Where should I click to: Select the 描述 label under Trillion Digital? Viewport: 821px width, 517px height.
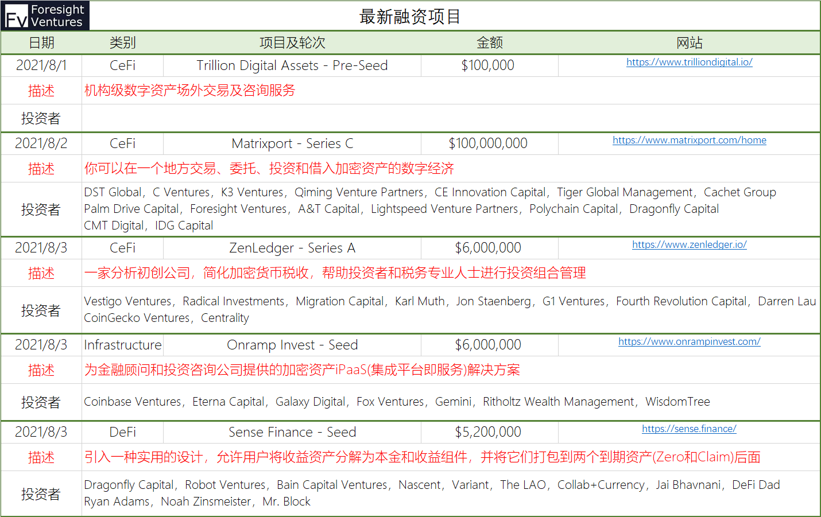(41, 91)
